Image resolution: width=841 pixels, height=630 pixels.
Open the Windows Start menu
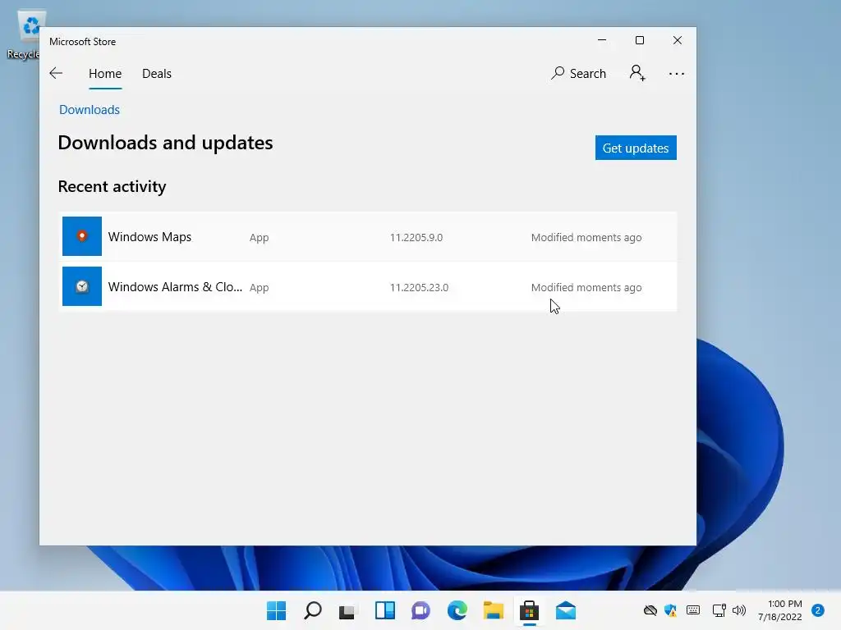click(x=276, y=610)
